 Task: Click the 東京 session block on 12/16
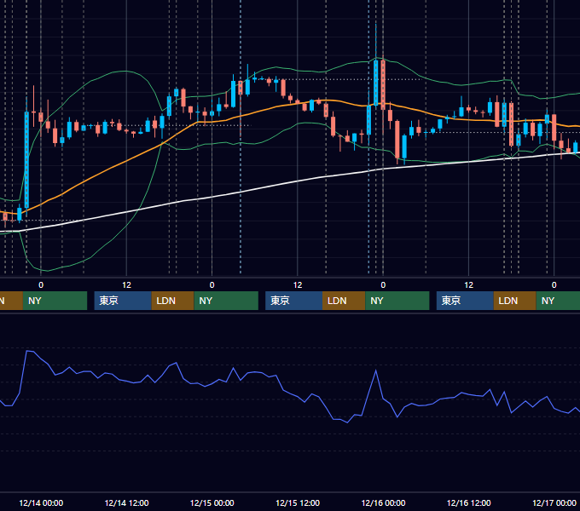pos(465,301)
